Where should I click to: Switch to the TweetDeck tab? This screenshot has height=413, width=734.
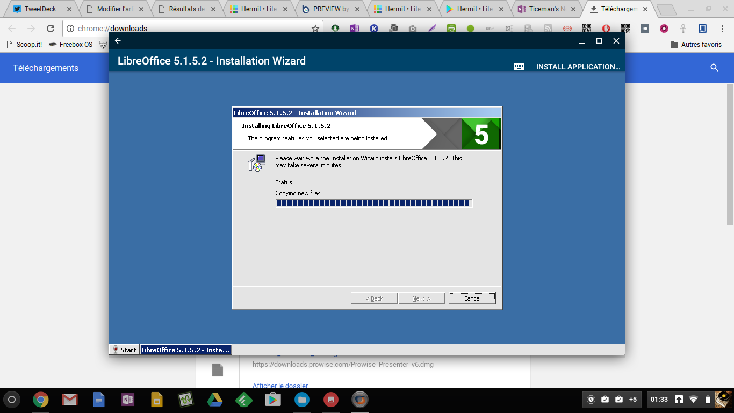click(41, 9)
